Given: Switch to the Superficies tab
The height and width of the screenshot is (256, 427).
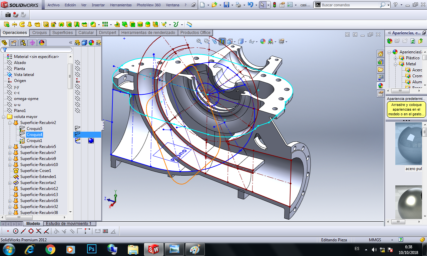Looking at the screenshot, I should point(62,33).
